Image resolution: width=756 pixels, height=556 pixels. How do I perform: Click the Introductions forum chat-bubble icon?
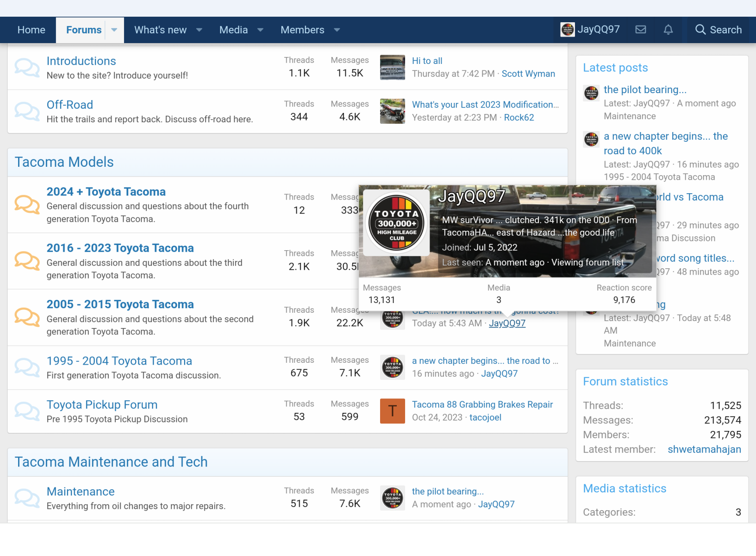tap(27, 68)
